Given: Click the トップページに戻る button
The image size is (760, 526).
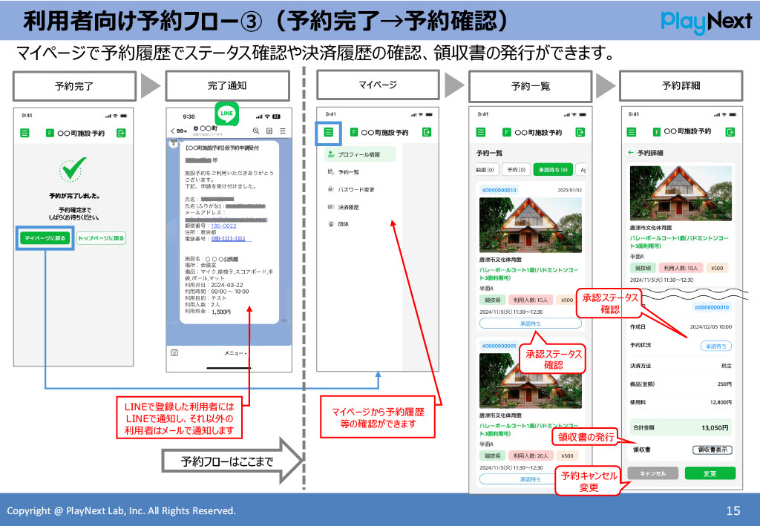Looking at the screenshot, I should [102, 237].
